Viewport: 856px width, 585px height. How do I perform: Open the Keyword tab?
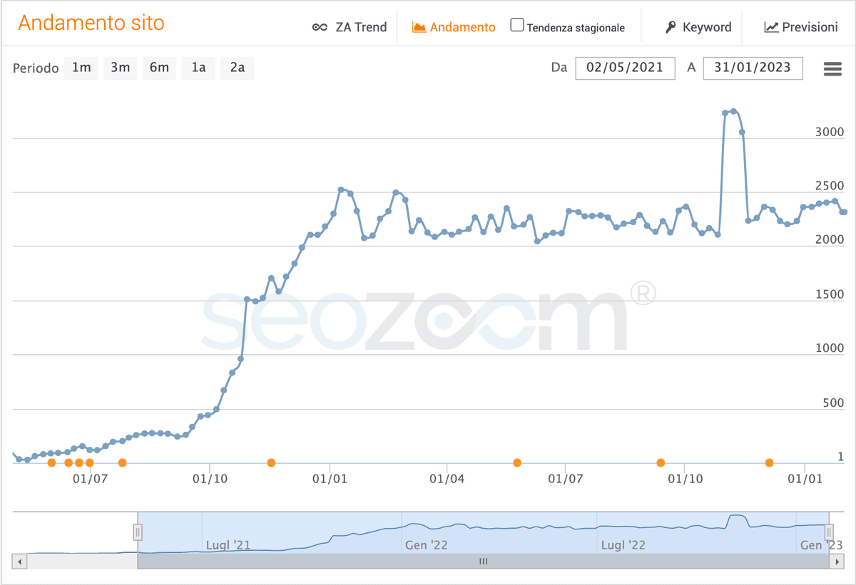click(698, 27)
